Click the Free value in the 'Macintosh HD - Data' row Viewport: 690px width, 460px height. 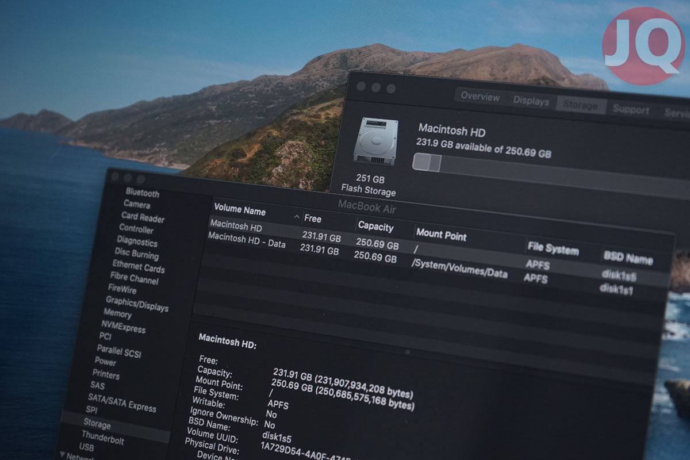point(319,249)
